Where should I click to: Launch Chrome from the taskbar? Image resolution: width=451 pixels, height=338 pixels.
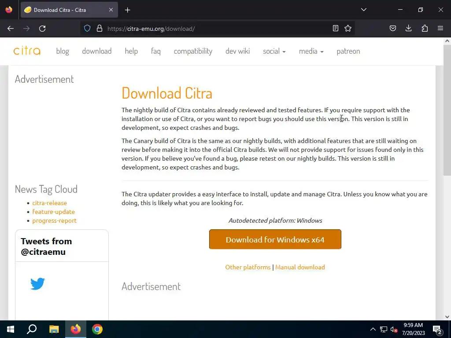click(97, 329)
